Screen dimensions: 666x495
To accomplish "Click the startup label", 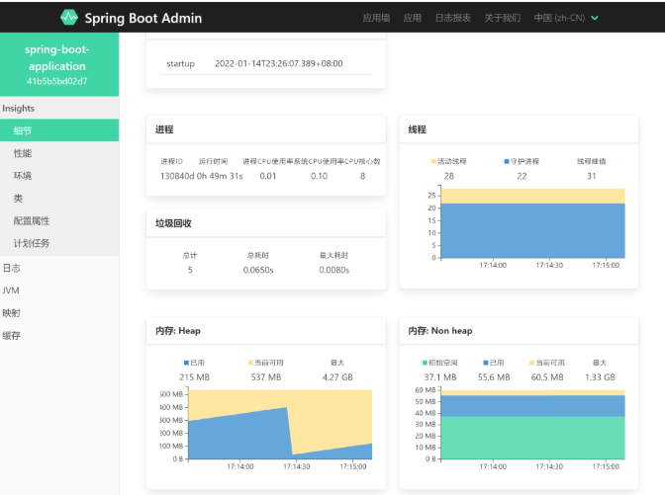I will tap(180, 63).
